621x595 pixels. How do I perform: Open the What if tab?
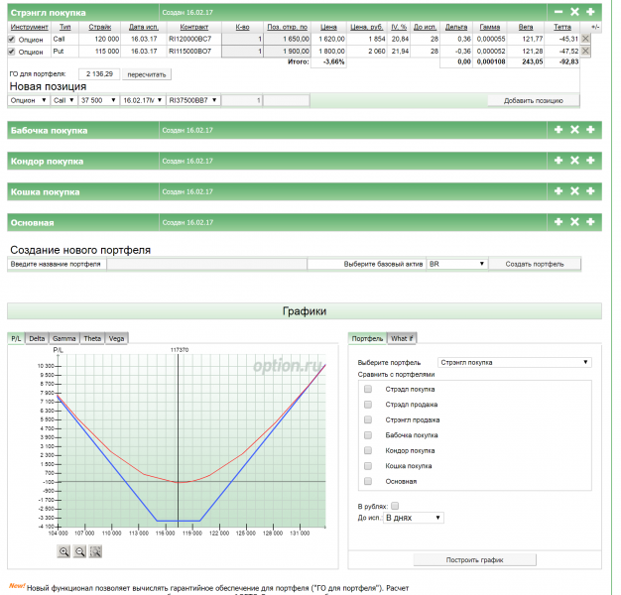402,338
